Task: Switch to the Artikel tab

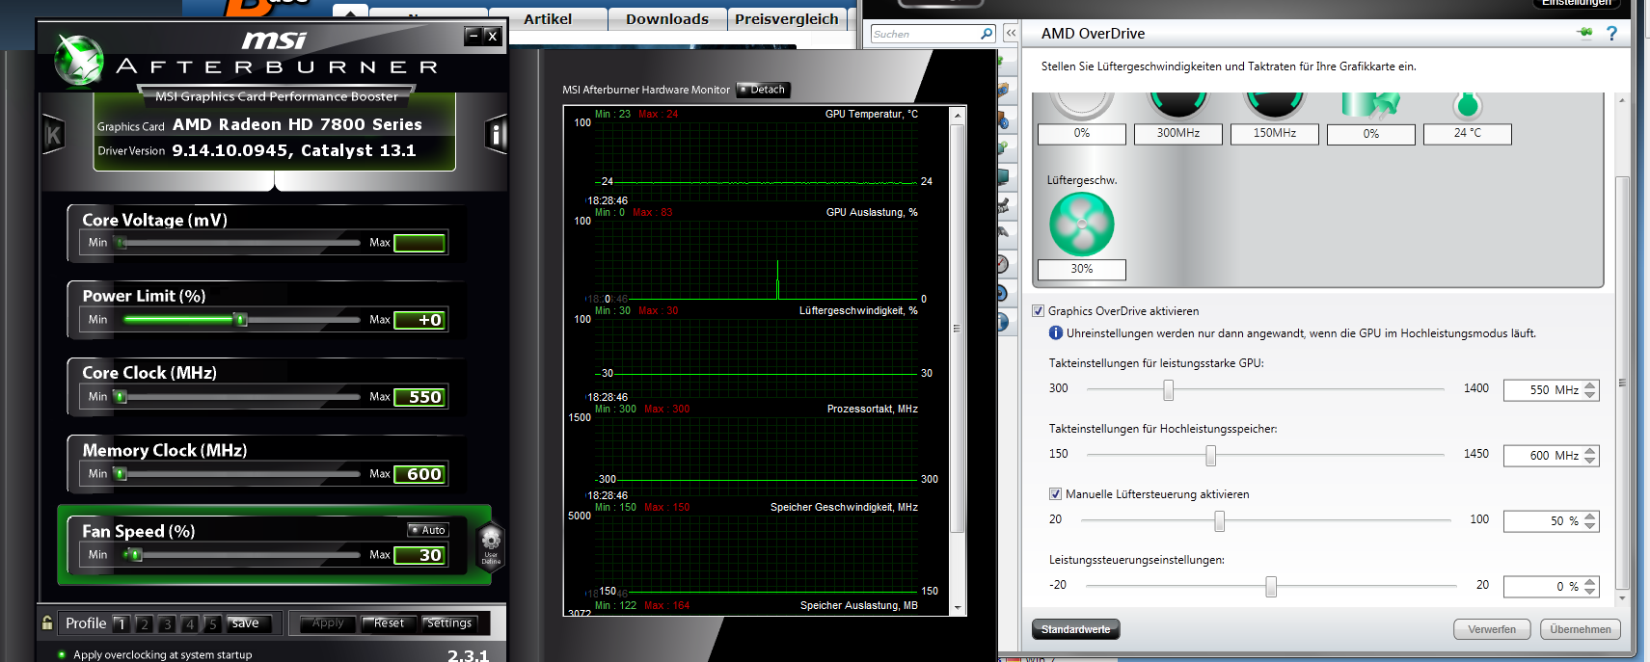Action: (548, 19)
